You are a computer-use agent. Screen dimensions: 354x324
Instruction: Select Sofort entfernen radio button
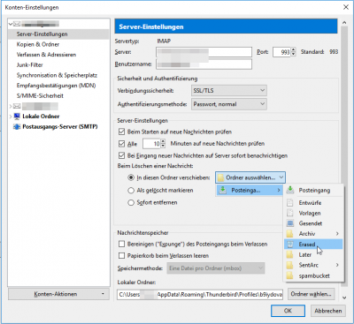coord(131,202)
